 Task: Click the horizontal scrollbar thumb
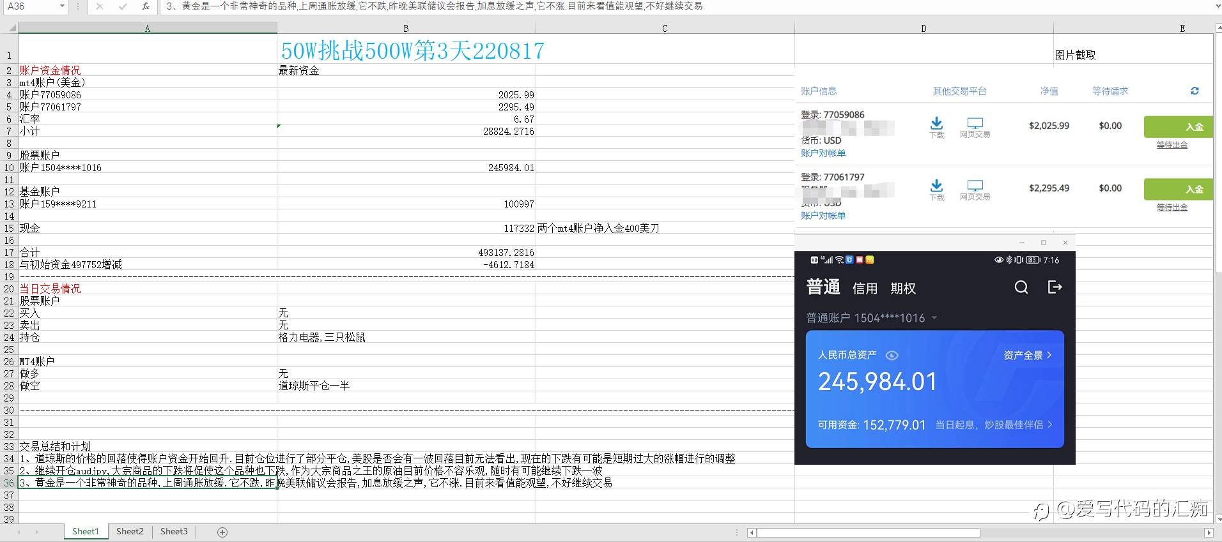[869, 532]
